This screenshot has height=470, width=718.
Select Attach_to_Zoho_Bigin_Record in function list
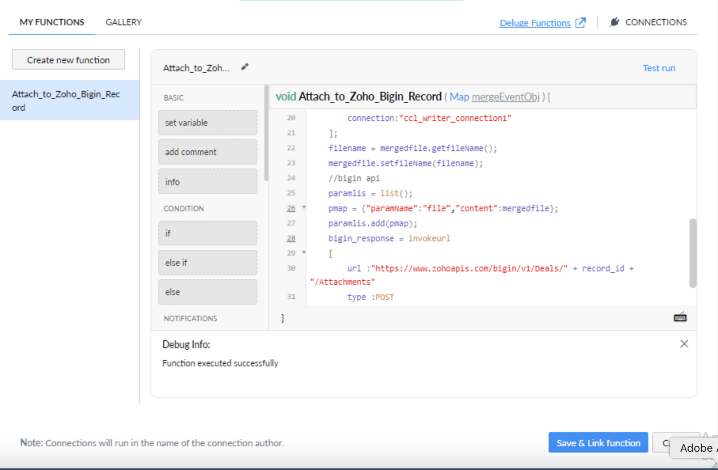(x=70, y=100)
